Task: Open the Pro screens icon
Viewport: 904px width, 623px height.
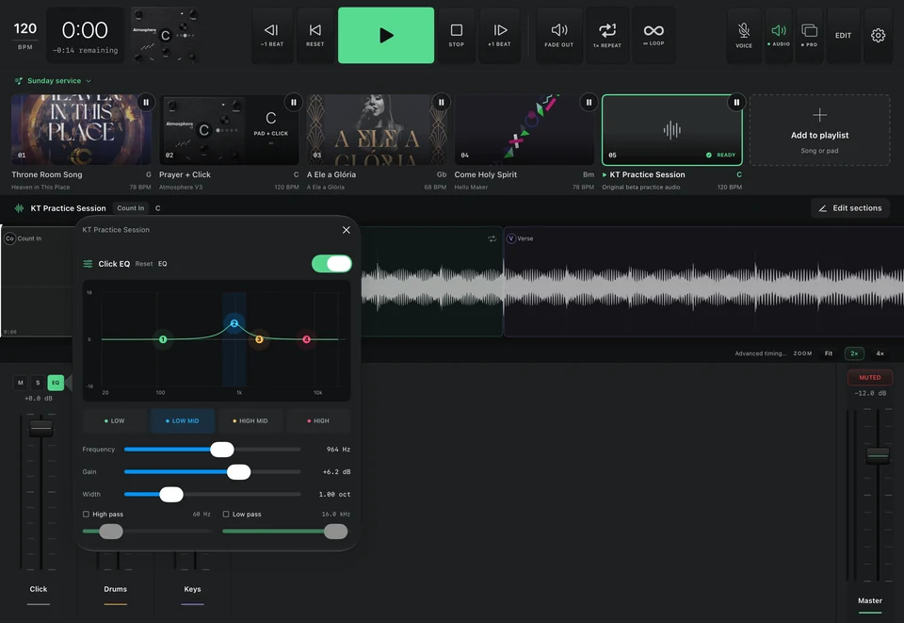Action: pos(810,35)
